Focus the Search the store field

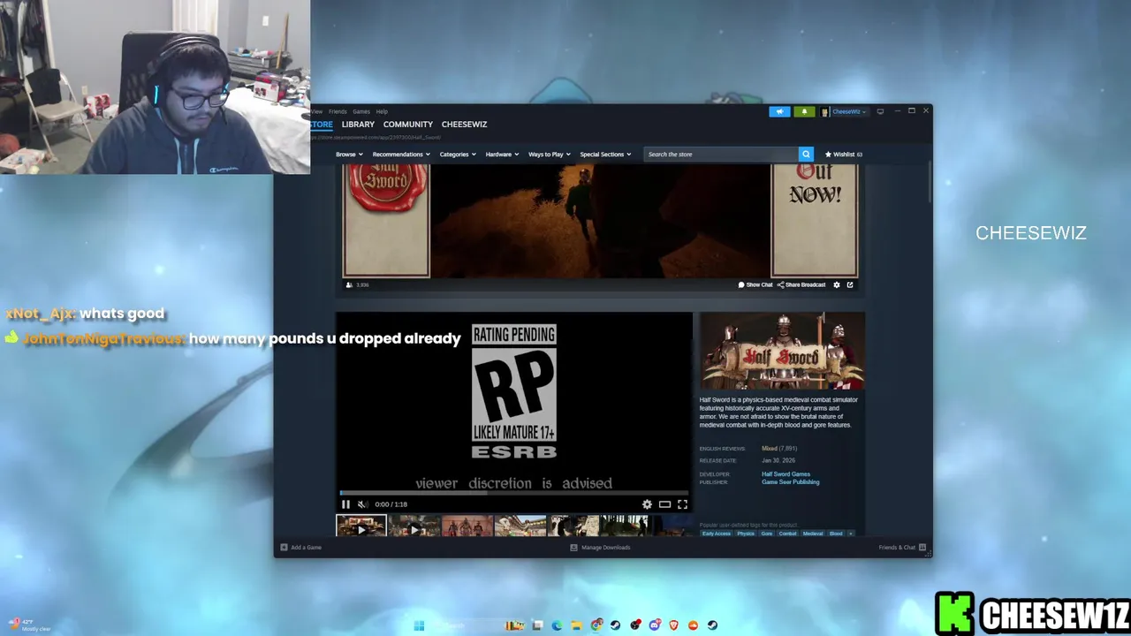(721, 154)
